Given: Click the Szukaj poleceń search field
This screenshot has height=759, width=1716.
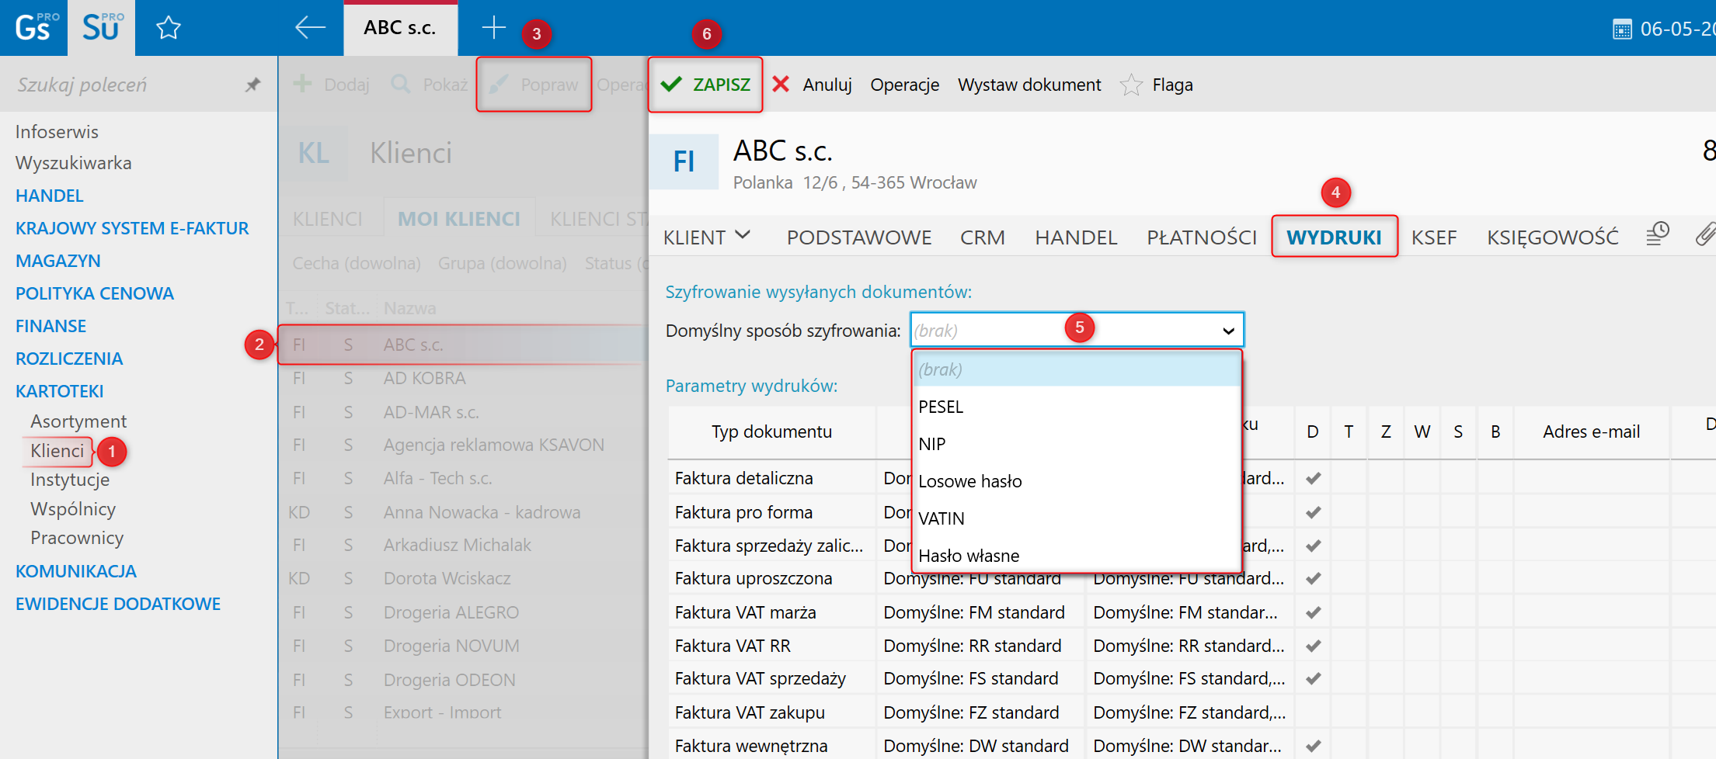Looking at the screenshot, I should coord(124,85).
